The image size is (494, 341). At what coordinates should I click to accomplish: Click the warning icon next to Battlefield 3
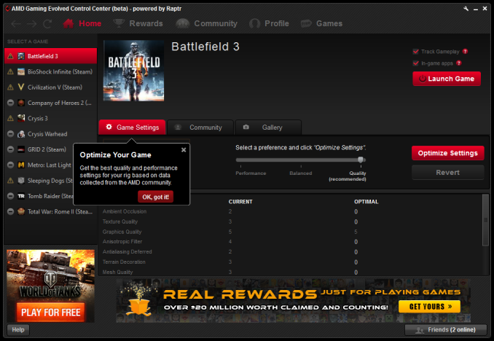click(x=10, y=56)
